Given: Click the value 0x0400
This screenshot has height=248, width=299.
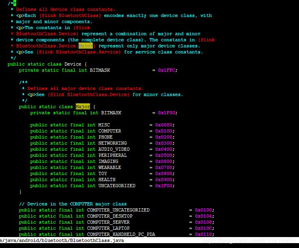Looking at the screenshot, I should (x=164, y=149).
